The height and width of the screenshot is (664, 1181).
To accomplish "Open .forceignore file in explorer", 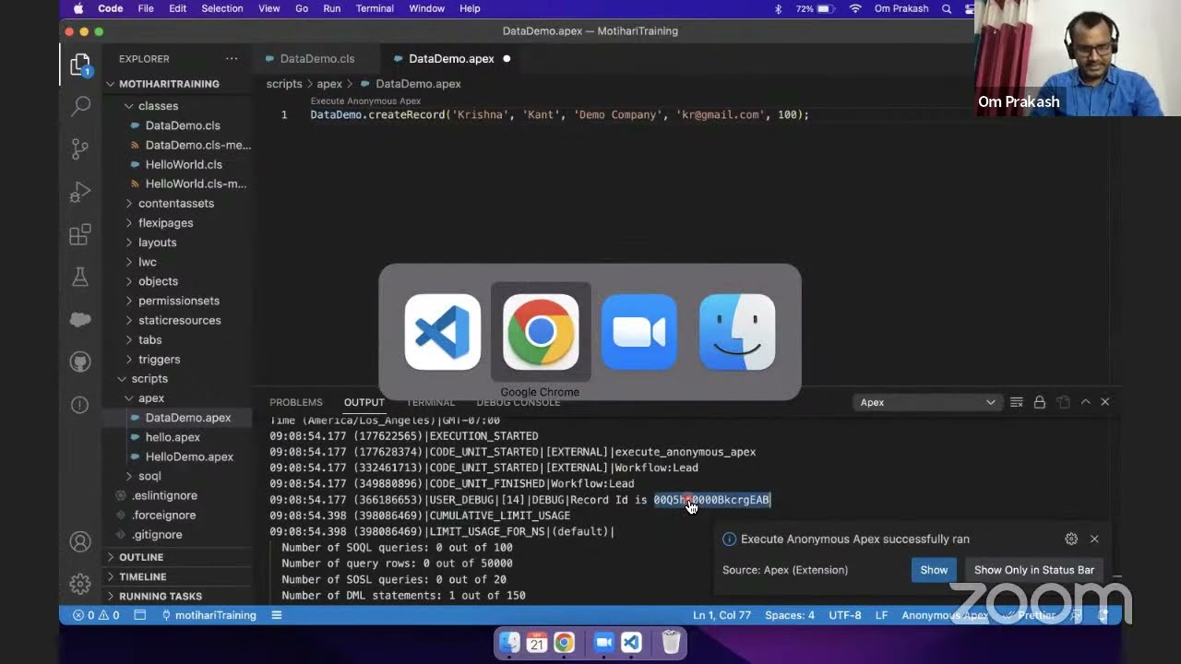I will (x=164, y=516).
